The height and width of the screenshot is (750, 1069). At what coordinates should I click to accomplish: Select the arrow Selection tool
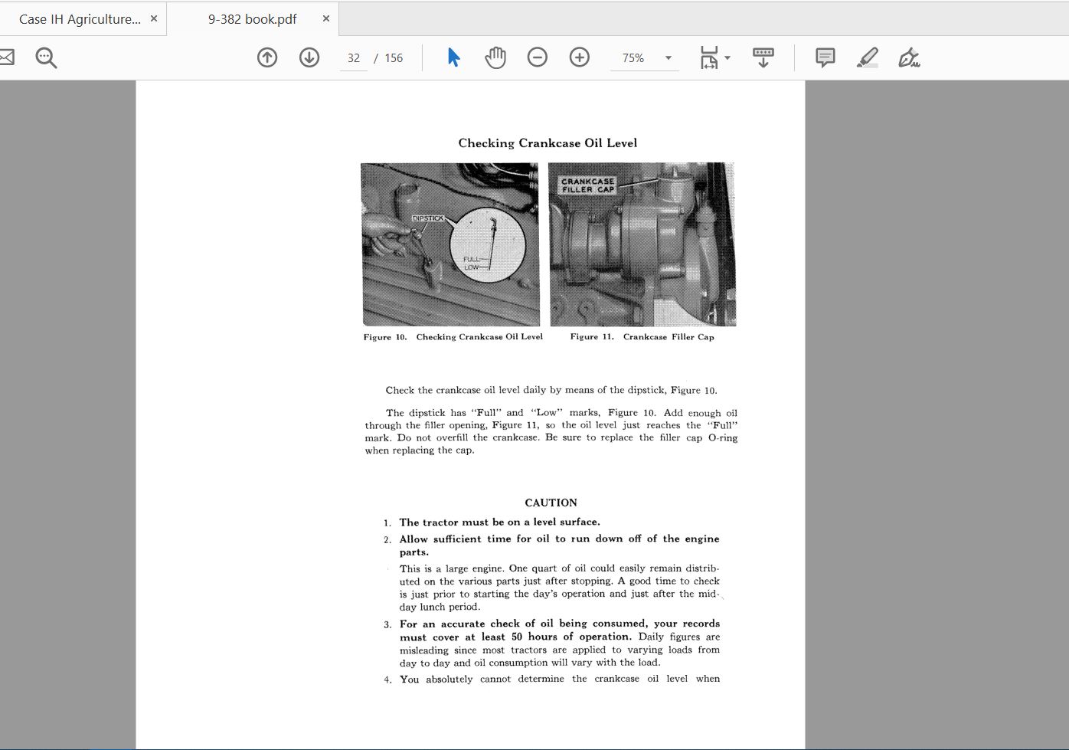point(453,57)
